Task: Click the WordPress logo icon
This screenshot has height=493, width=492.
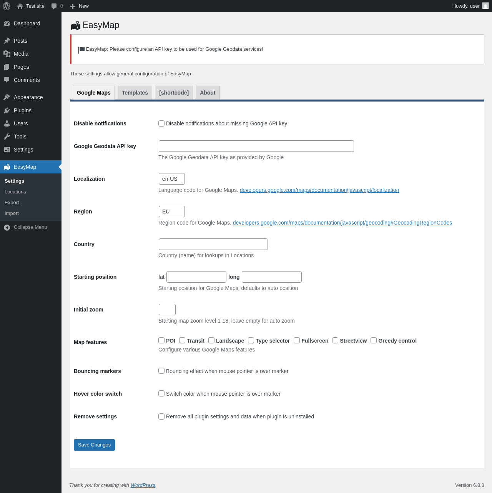Action: pos(7,6)
